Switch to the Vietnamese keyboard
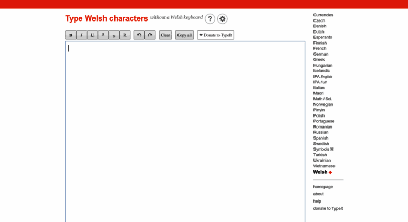408x222 pixels. point(324,166)
